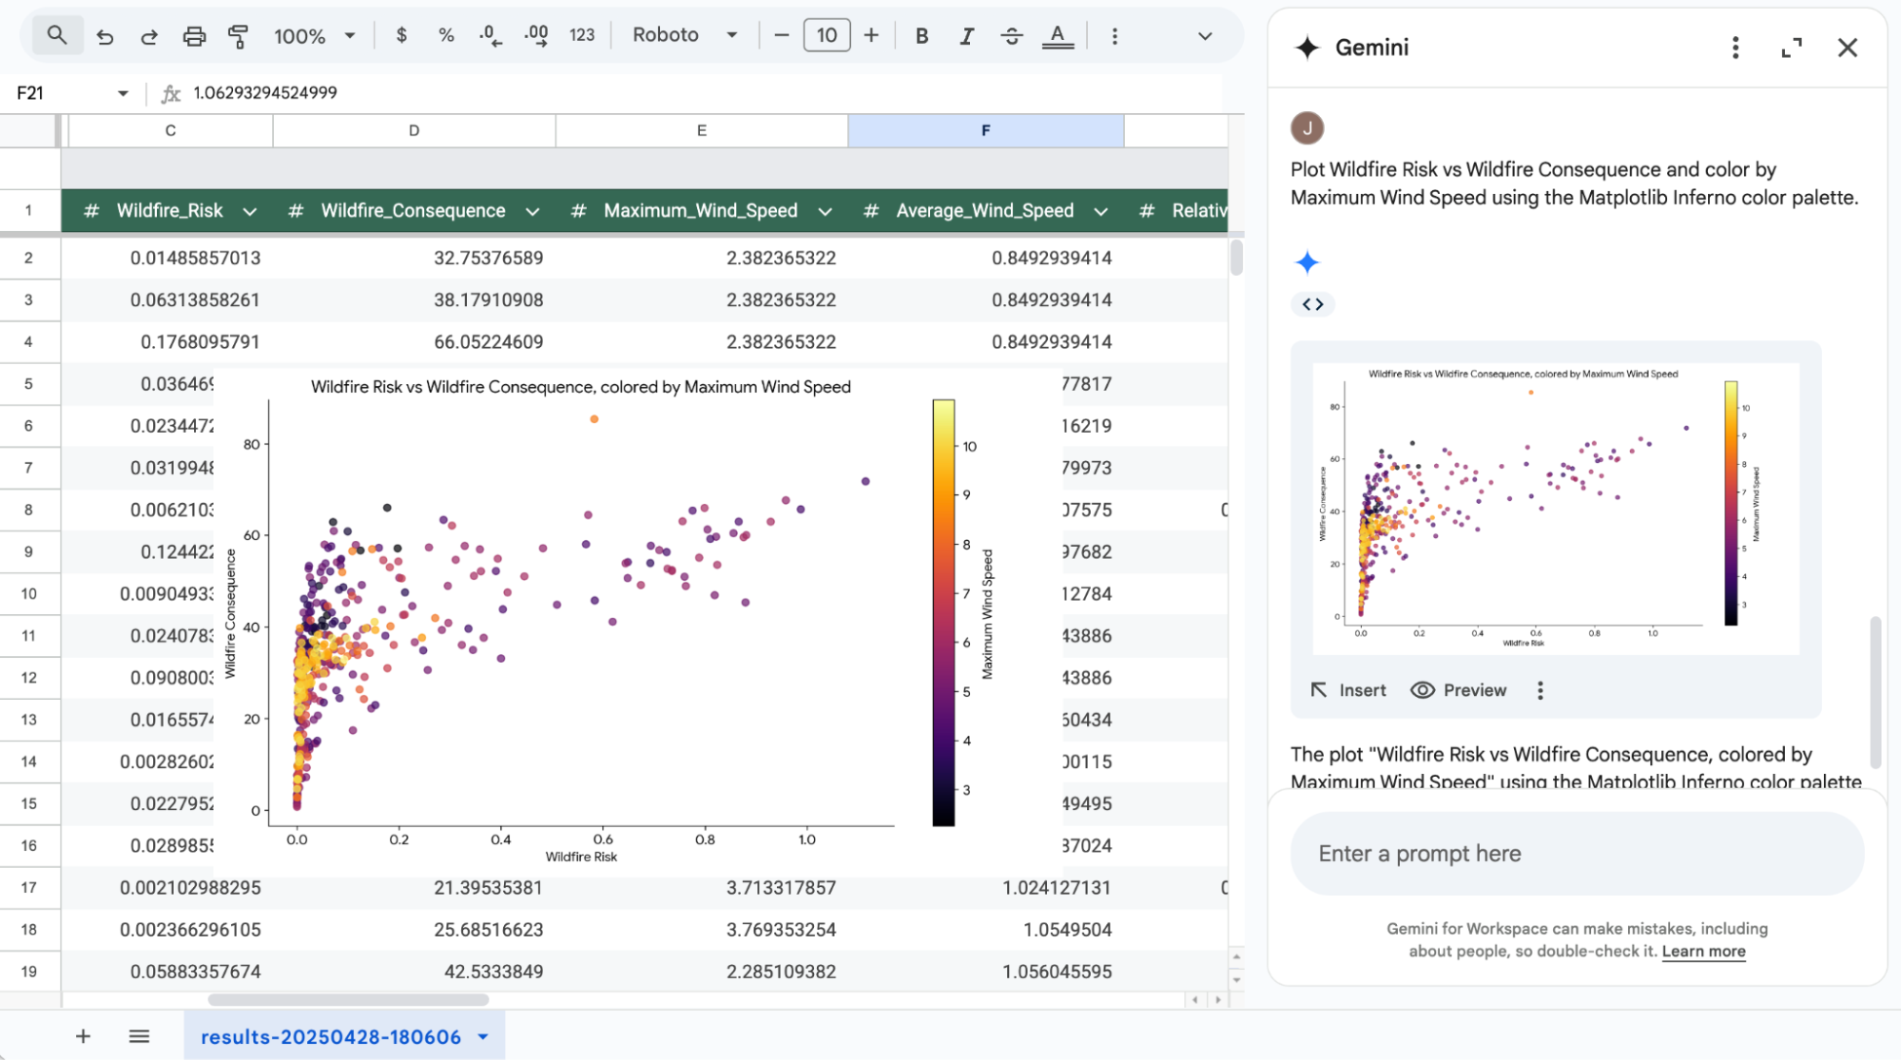This screenshot has height=1060, width=1901.
Task: Format as percent
Action: 446,35
